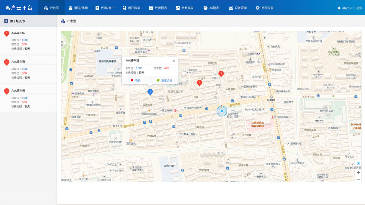365x205 pixels.
Task: Click 长青小学 label on the map
Action: [169, 166]
